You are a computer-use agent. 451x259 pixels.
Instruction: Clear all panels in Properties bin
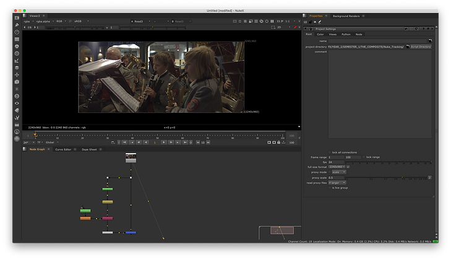[x=315, y=22]
